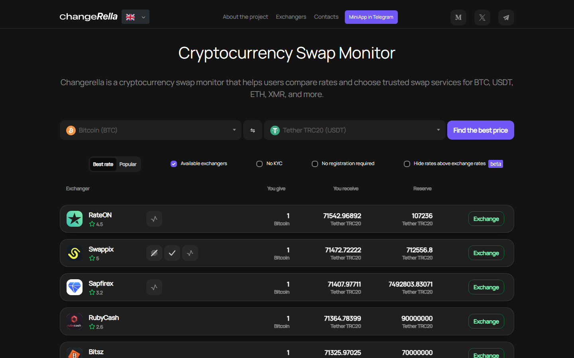The height and width of the screenshot is (358, 574).
Task: Click the Sapfirex diamond logo
Action: pyautogui.click(x=75, y=287)
